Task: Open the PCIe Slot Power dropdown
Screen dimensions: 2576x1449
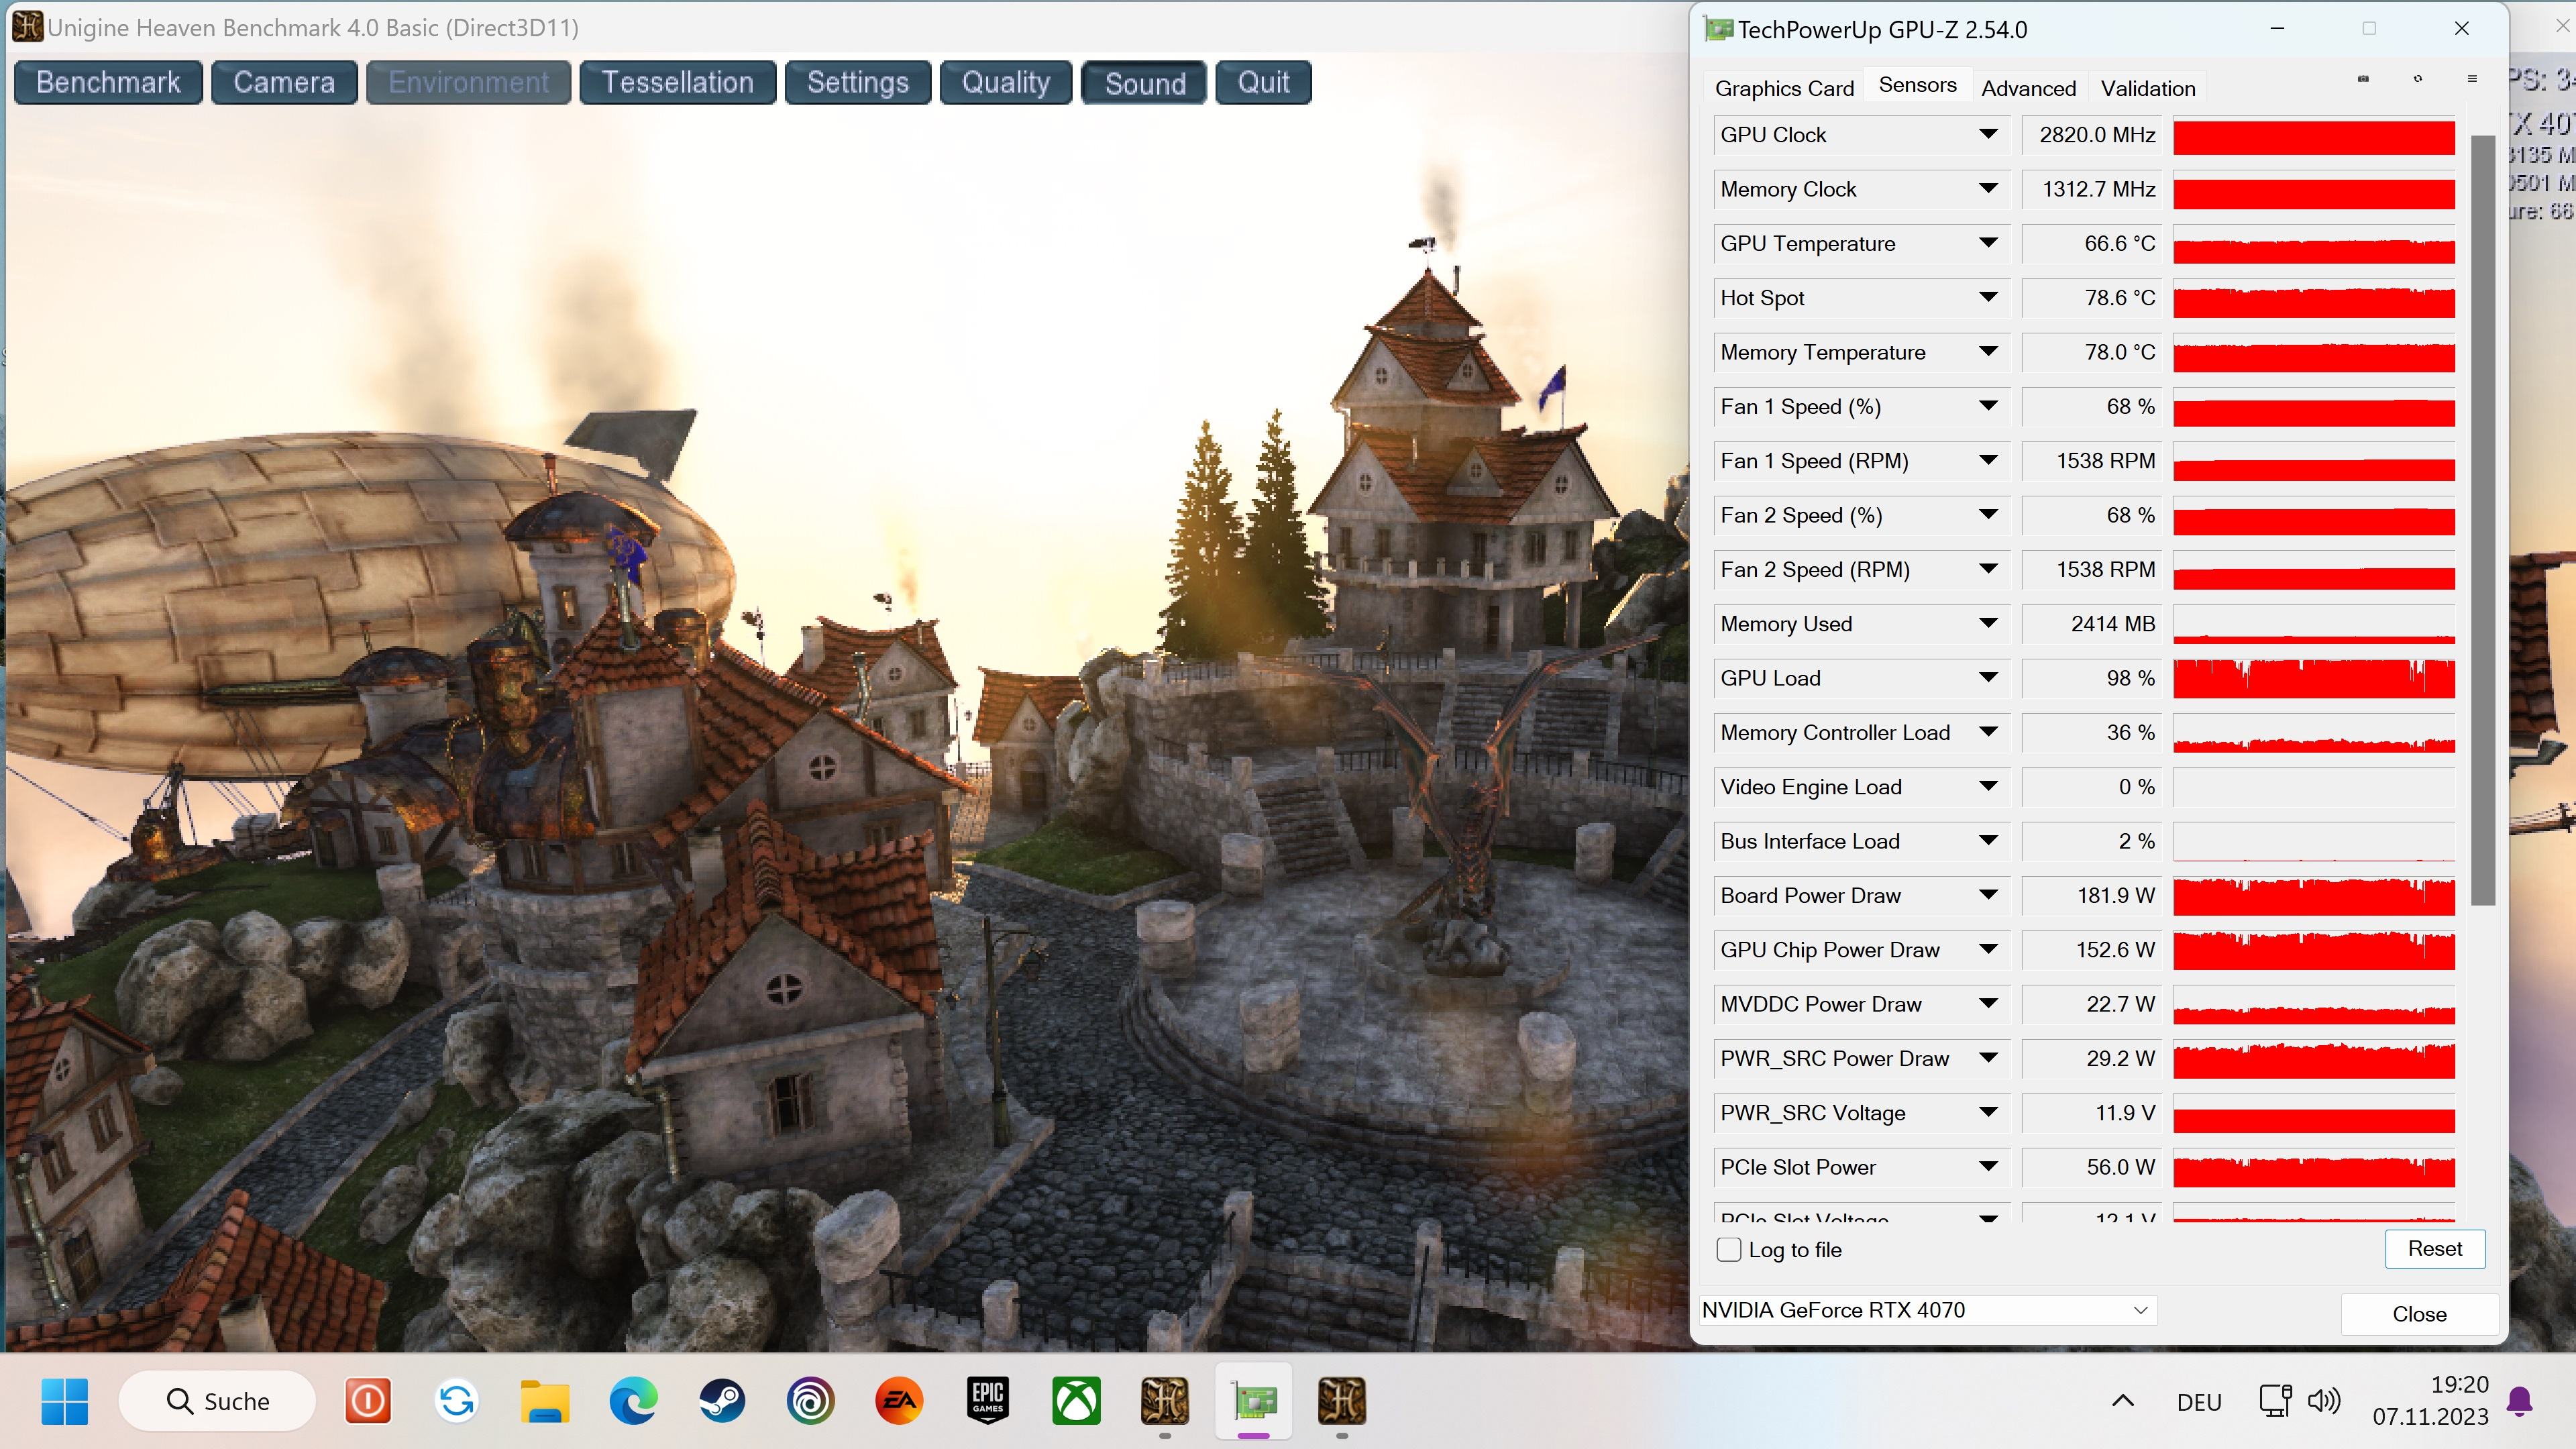Action: coord(1988,1167)
